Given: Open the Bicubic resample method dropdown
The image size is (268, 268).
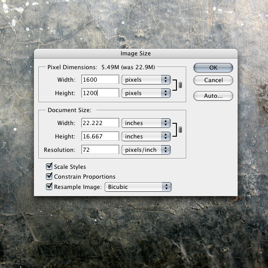Looking at the screenshot, I should [138, 187].
